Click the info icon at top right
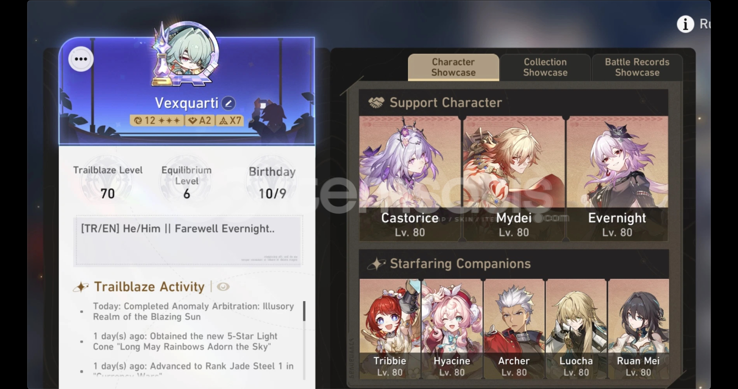This screenshot has height=389, width=738. tap(685, 24)
